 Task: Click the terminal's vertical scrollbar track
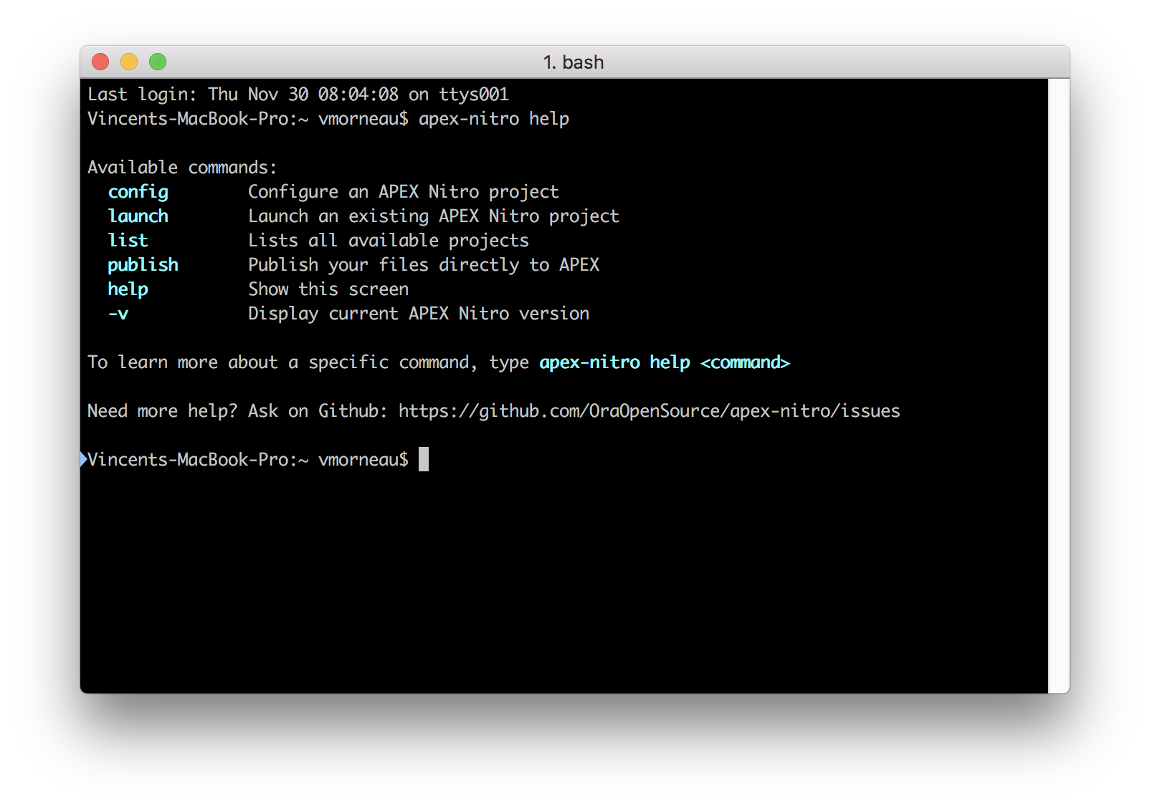pos(1058,385)
